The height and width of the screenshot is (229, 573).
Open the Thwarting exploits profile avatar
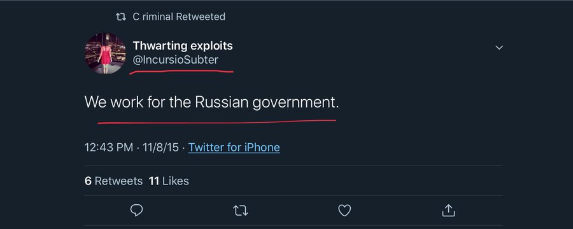pyautogui.click(x=105, y=53)
